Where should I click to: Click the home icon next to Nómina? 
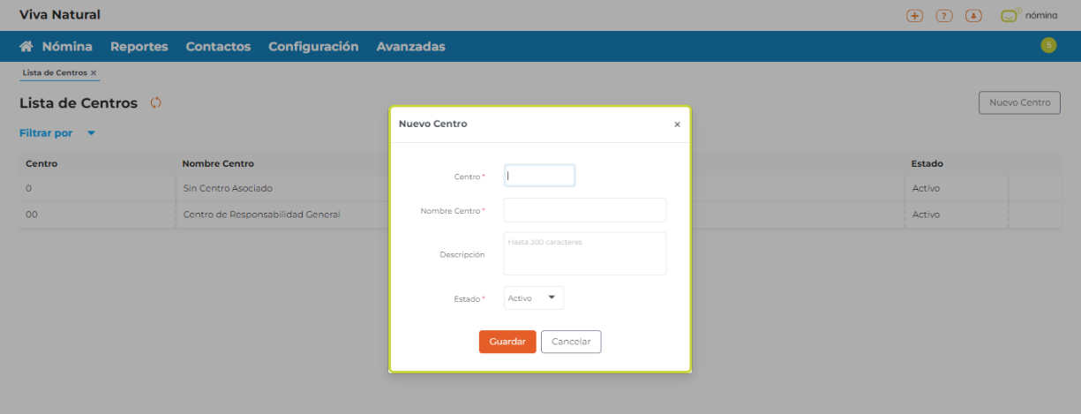coord(26,47)
